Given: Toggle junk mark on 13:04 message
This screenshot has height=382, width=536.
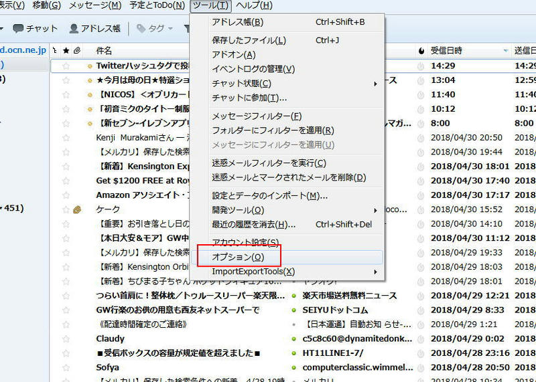Looking at the screenshot, I should (x=421, y=80).
